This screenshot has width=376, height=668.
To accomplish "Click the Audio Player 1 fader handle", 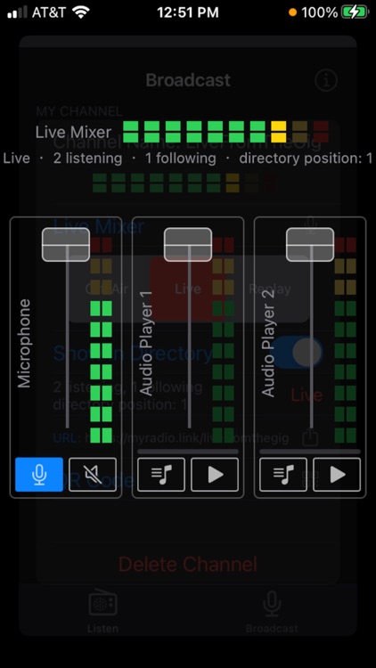I will (x=188, y=245).
